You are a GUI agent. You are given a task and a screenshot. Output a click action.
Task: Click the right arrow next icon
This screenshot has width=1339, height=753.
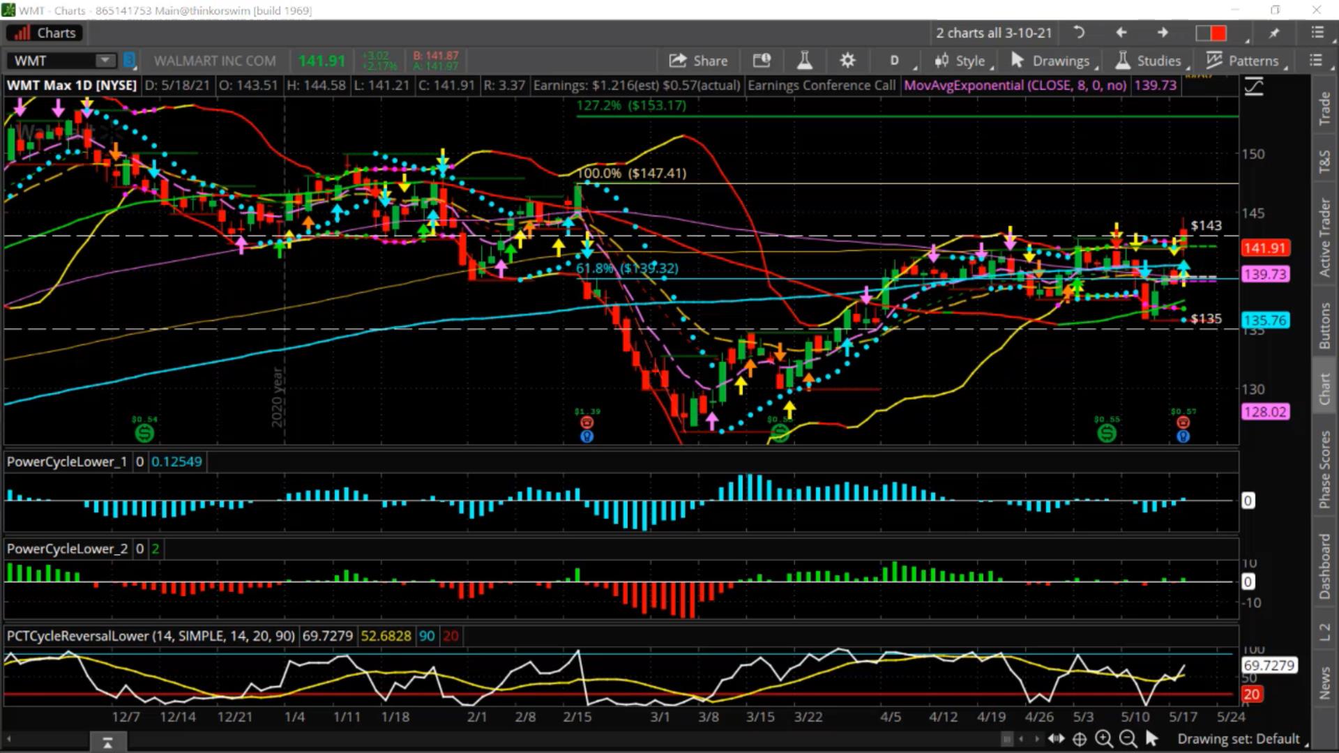coord(1163,33)
